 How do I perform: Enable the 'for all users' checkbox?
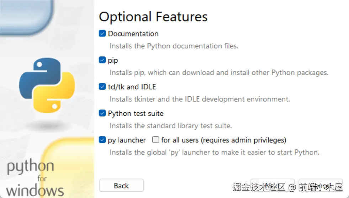pos(155,140)
